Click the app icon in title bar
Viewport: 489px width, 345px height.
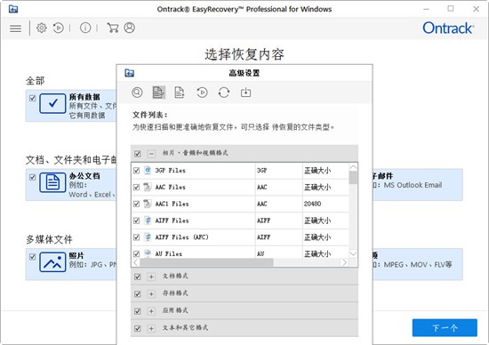13,9
